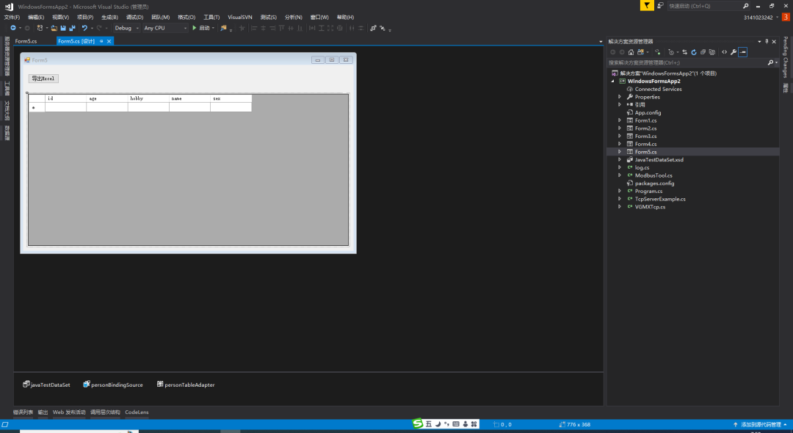Click the yellow notification filter flag
The image size is (793, 433).
[x=646, y=5]
